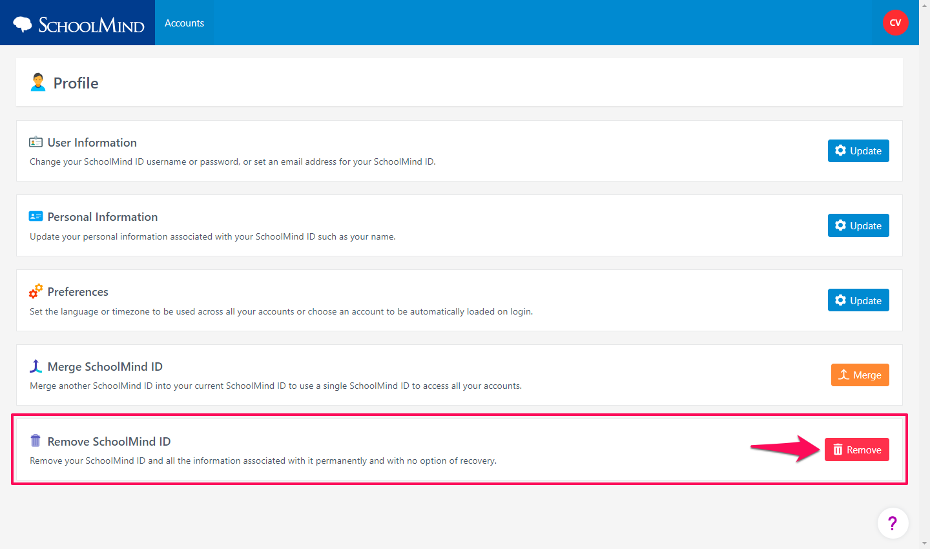Click the personal information description text
The image size is (930, 549).
(x=212, y=236)
